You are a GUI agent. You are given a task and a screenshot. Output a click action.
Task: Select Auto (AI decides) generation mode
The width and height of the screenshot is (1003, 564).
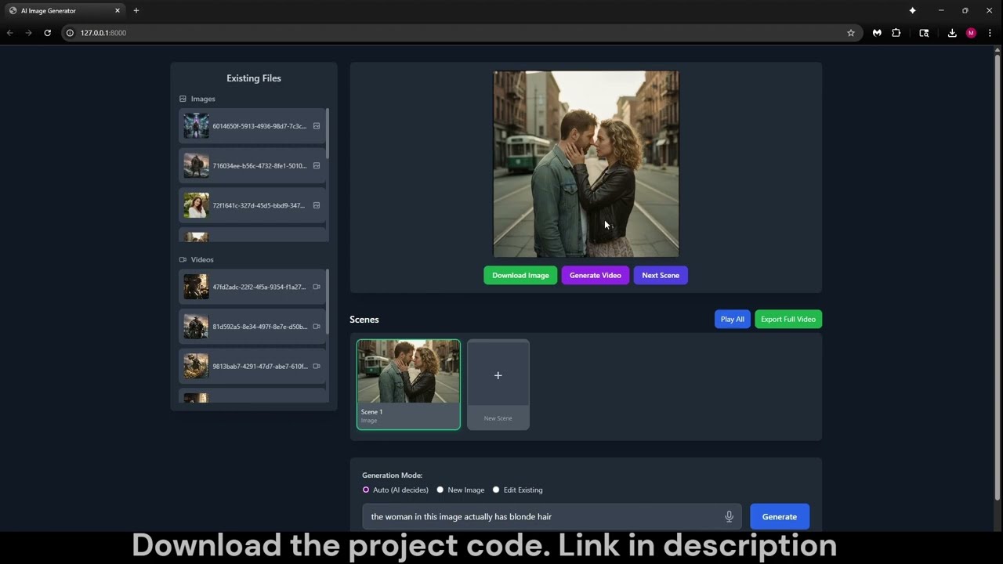[366, 490]
